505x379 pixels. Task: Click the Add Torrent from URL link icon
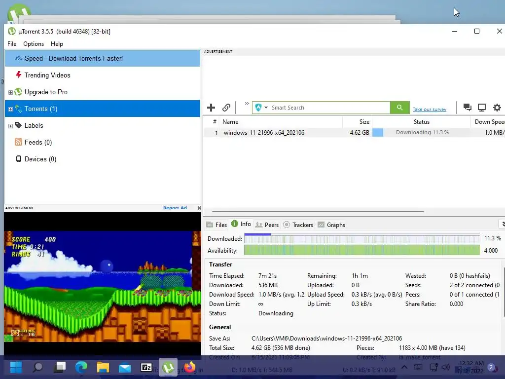226,108
